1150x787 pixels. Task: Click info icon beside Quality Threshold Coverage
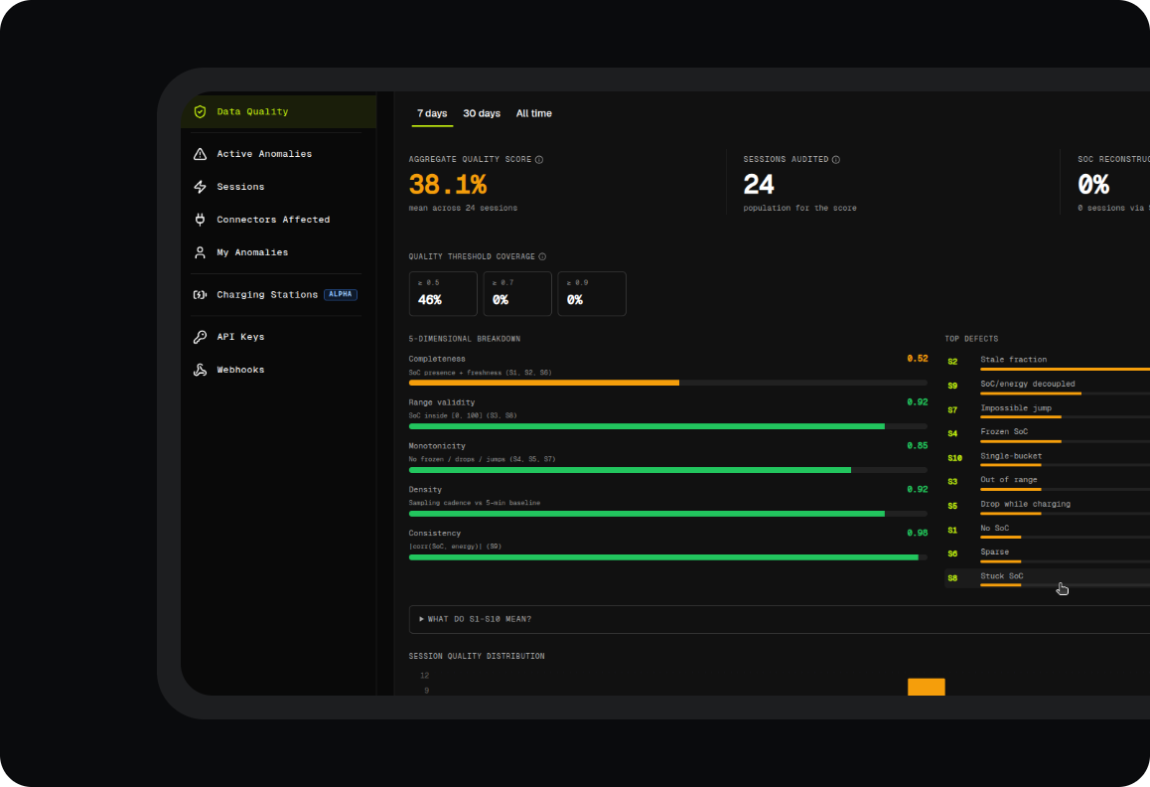[543, 257]
